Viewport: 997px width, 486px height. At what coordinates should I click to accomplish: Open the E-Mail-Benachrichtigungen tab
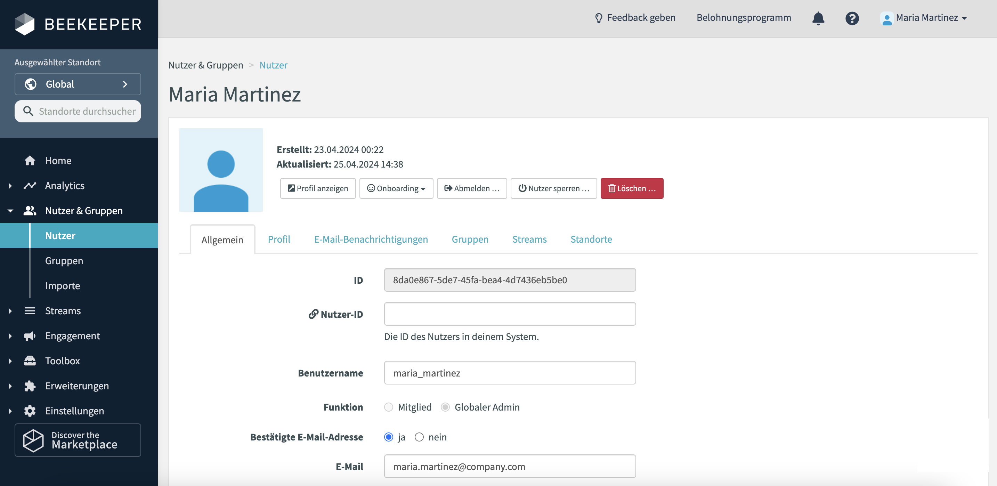pos(371,239)
